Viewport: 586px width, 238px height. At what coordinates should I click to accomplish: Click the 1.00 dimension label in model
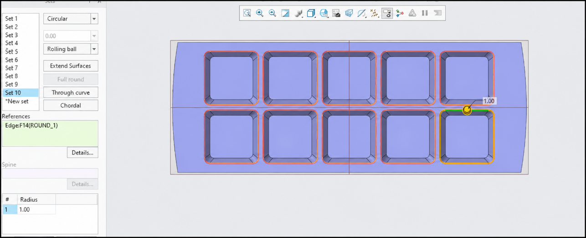[x=489, y=101]
